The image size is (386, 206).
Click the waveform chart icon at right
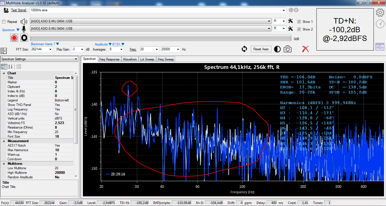380,47
